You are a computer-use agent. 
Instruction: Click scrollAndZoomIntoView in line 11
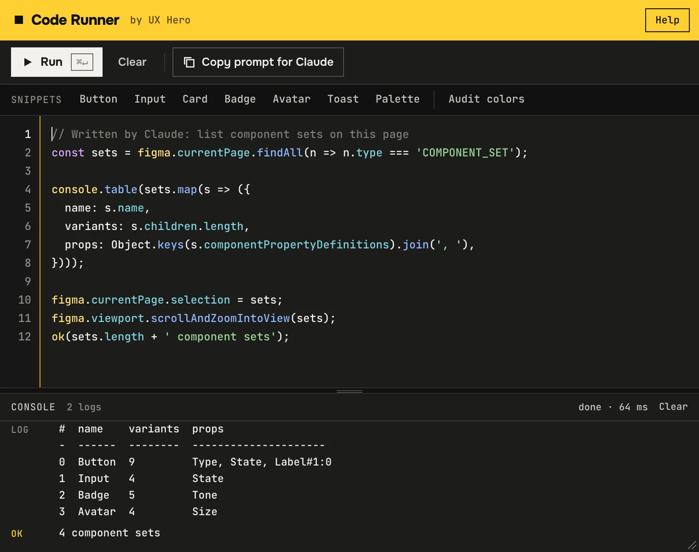tap(220, 318)
